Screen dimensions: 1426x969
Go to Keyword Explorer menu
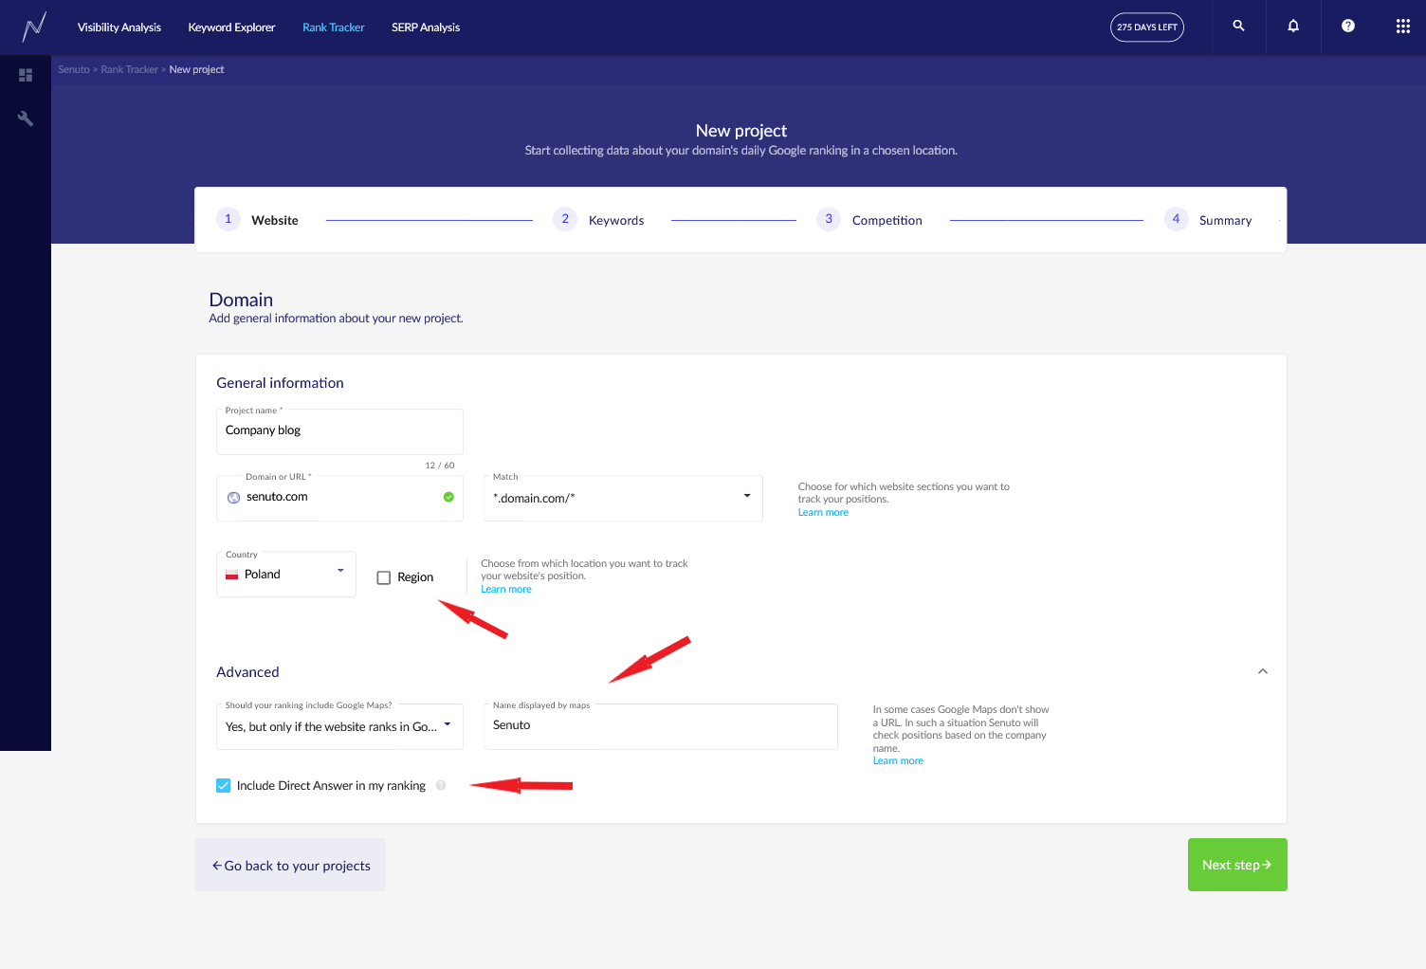point(231,27)
